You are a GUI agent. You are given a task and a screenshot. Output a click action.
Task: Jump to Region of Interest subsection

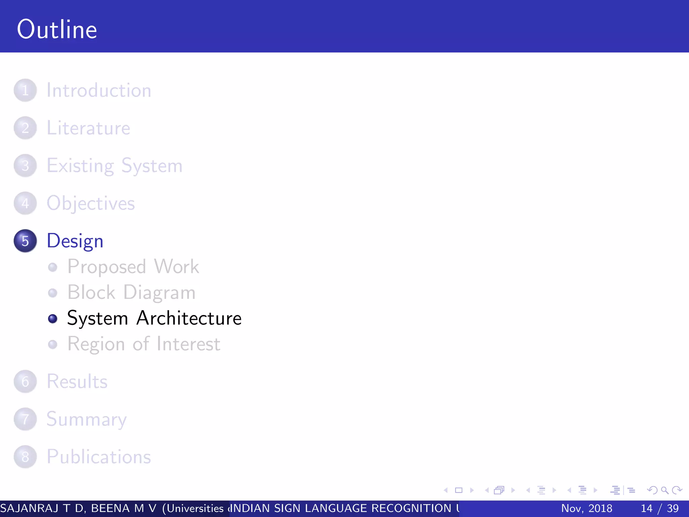click(144, 344)
